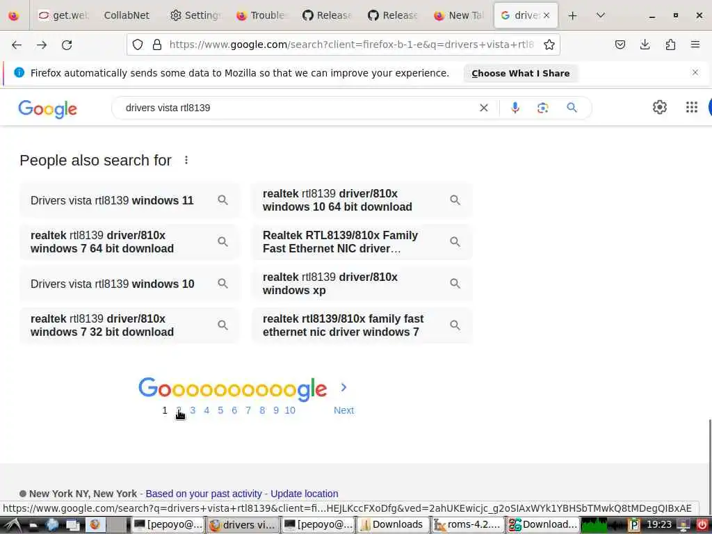Click Based on your past activity link
712x534 pixels.
coord(204,494)
